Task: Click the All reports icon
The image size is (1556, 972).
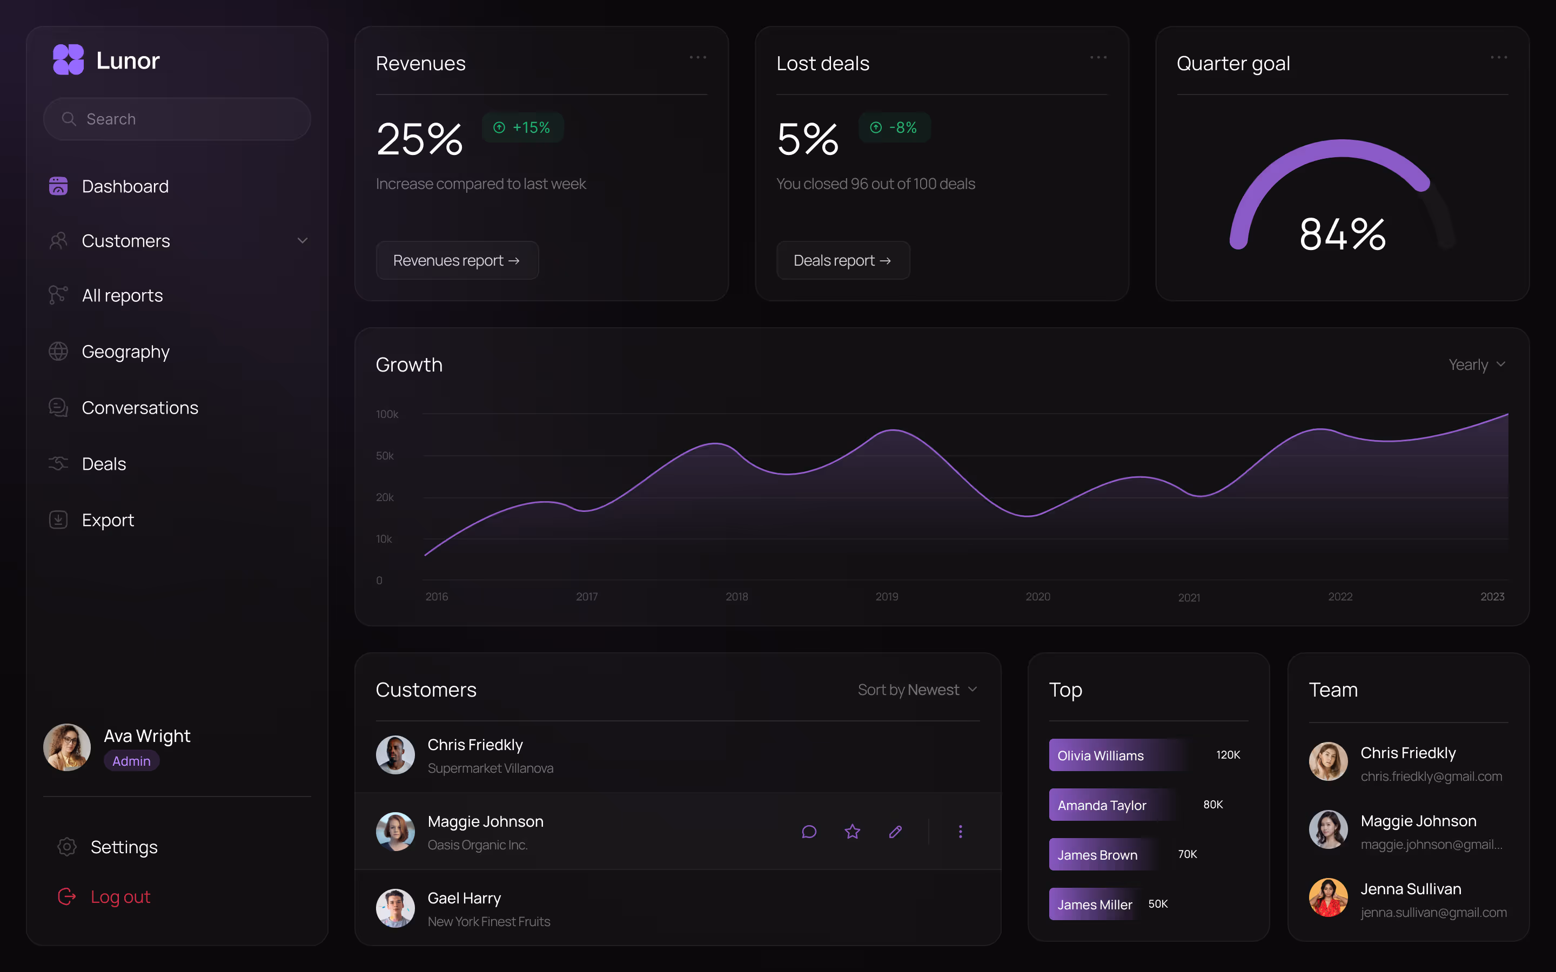Action: [58, 295]
